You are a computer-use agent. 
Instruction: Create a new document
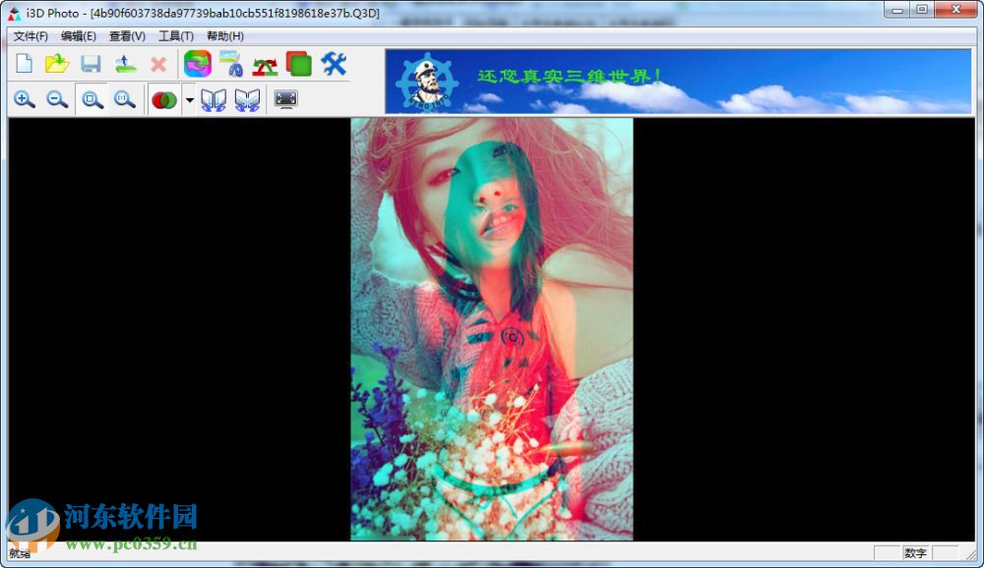[x=25, y=63]
